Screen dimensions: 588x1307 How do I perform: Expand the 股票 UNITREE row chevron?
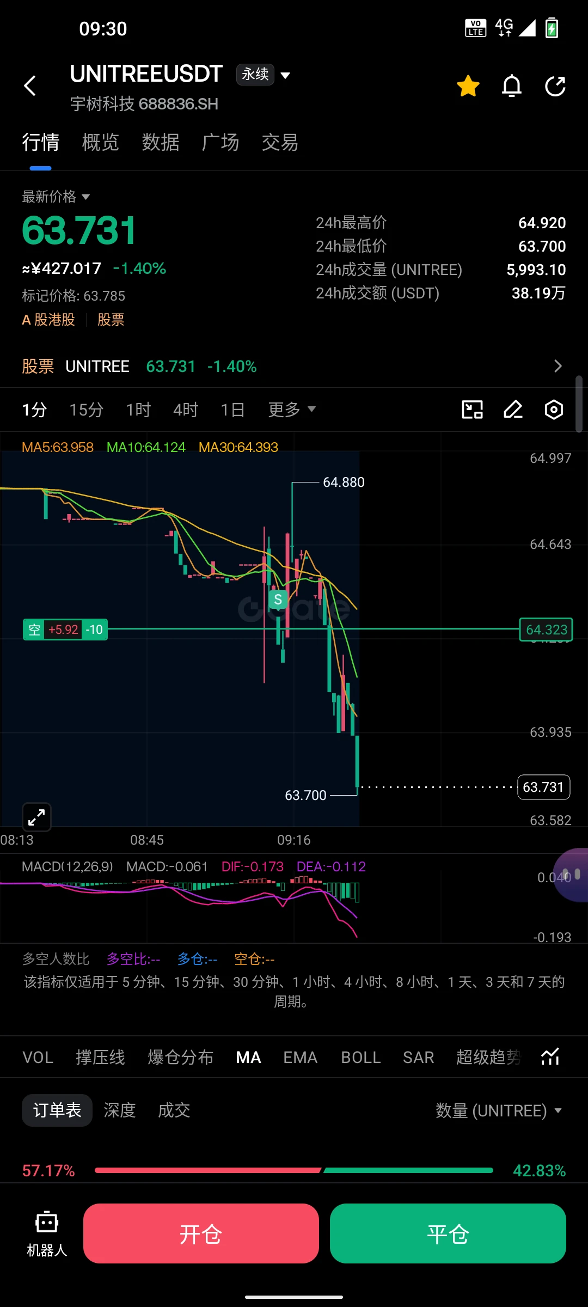pyautogui.click(x=558, y=366)
